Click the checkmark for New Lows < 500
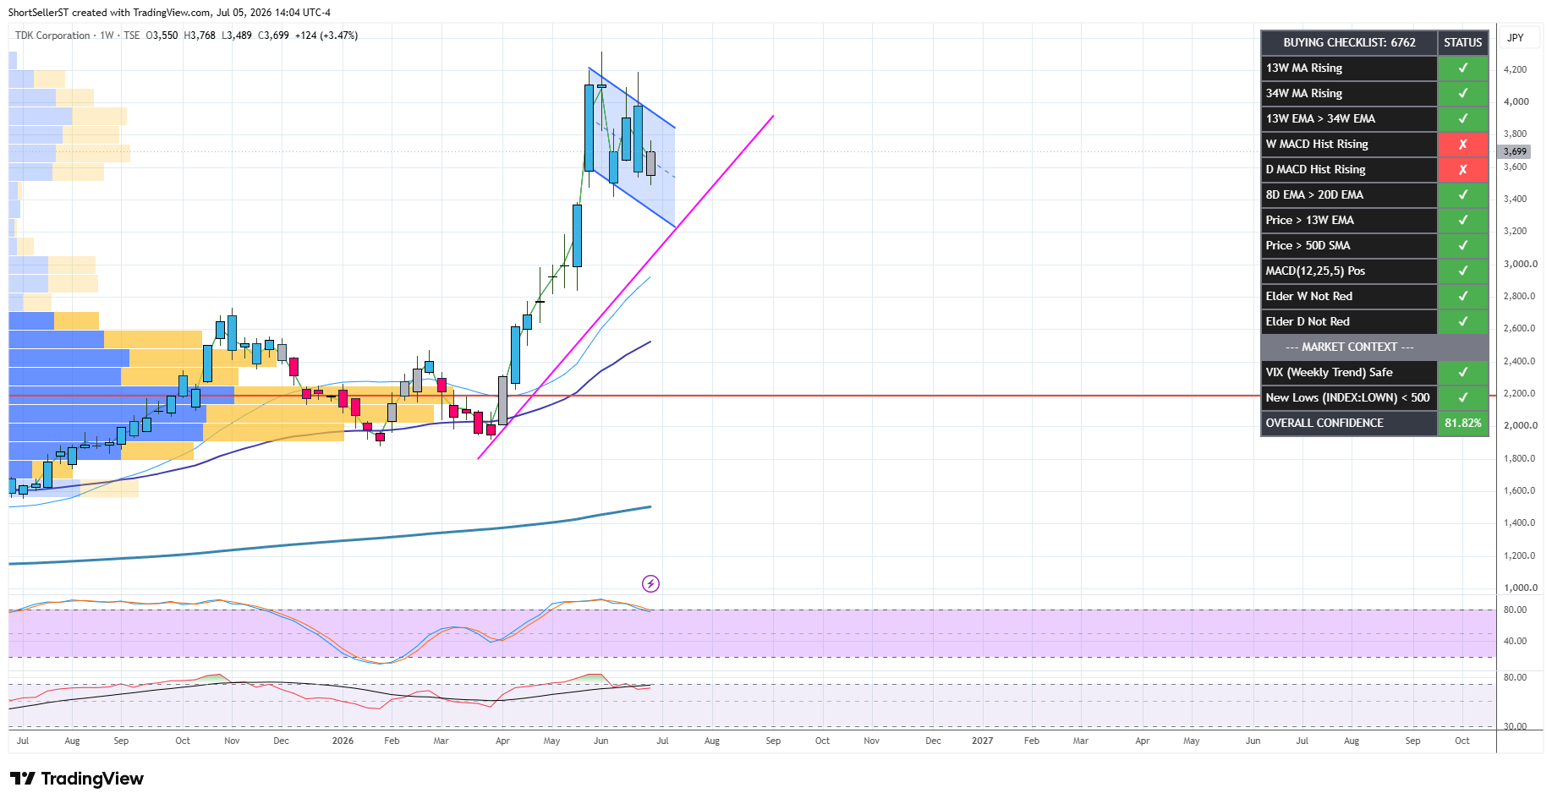The image size is (1552, 804). click(1462, 397)
